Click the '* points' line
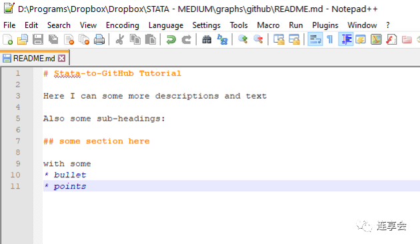The image size is (420, 244). coord(65,186)
